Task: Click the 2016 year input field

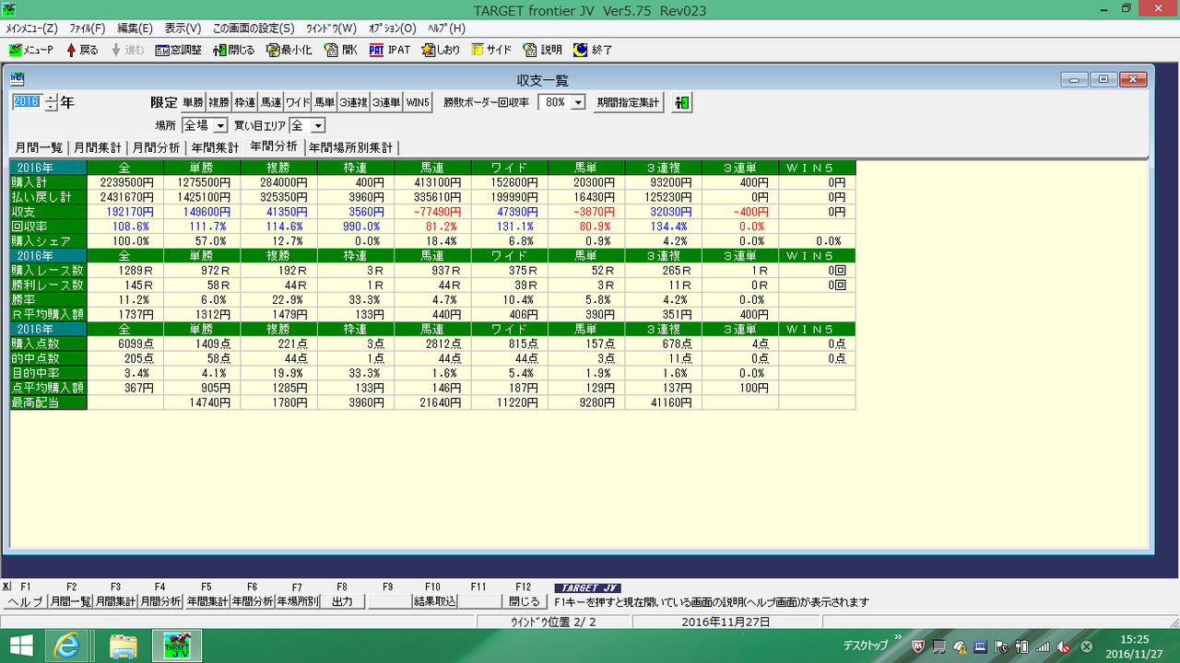Action: (x=27, y=102)
